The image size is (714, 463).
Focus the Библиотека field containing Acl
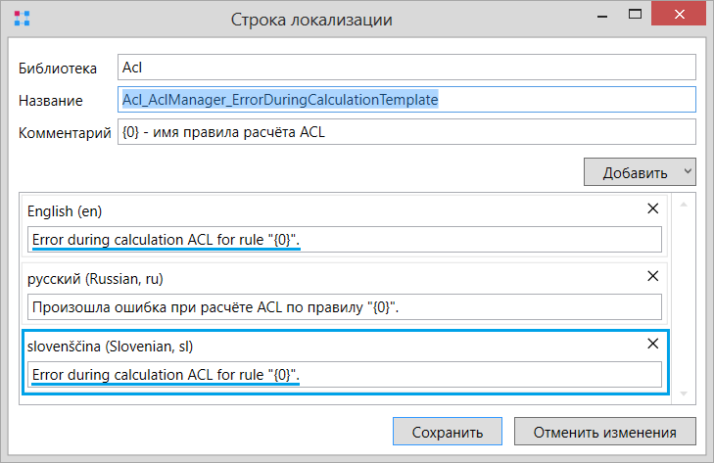coord(406,68)
